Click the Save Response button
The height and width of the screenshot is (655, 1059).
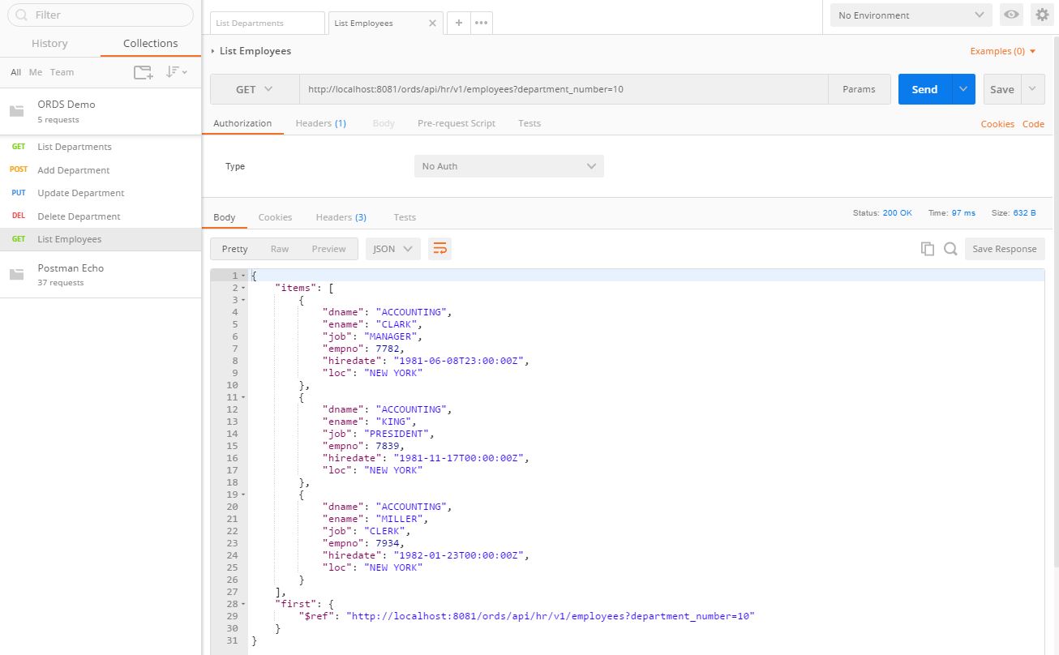pyautogui.click(x=1004, y=249)
